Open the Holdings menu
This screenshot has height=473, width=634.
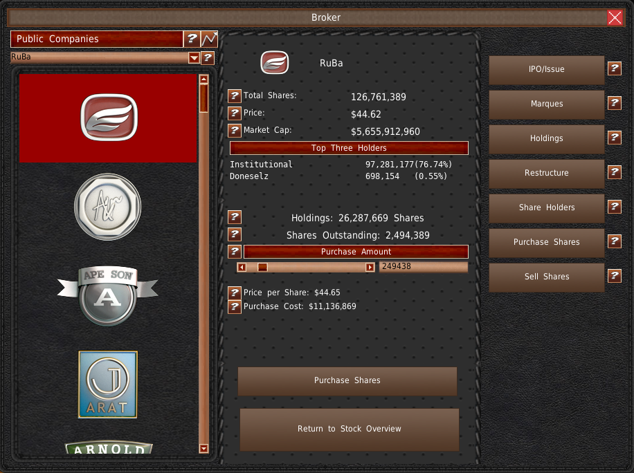[x=547, y=138]
